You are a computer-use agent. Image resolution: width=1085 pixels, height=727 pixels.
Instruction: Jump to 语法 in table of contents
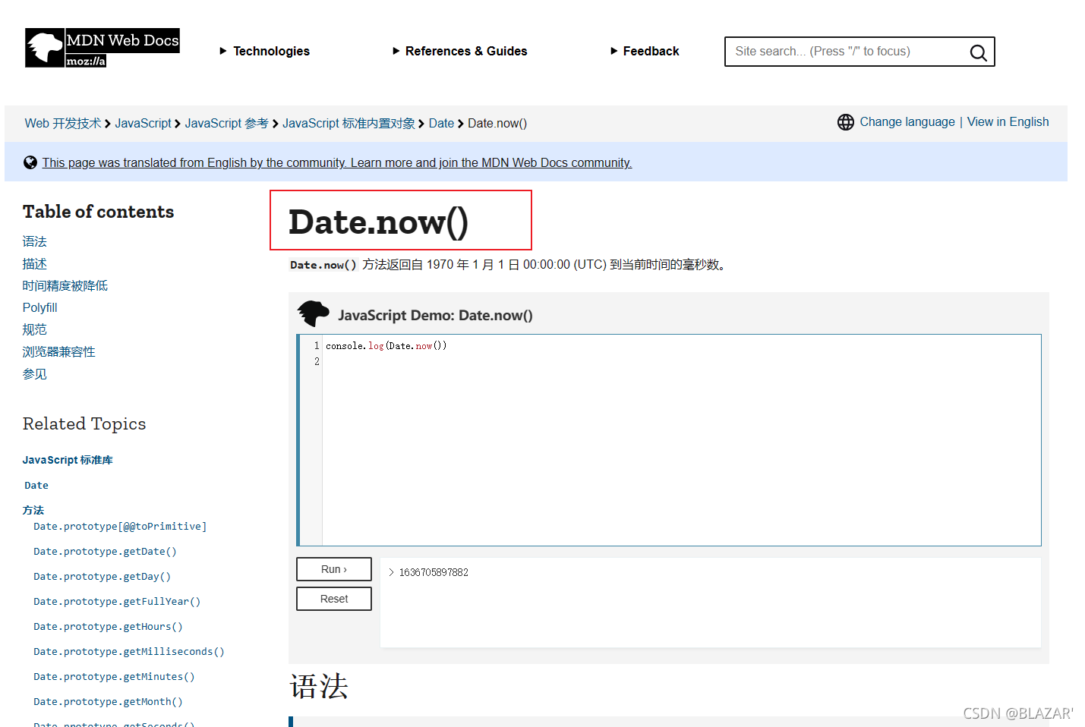click(35, 241)
